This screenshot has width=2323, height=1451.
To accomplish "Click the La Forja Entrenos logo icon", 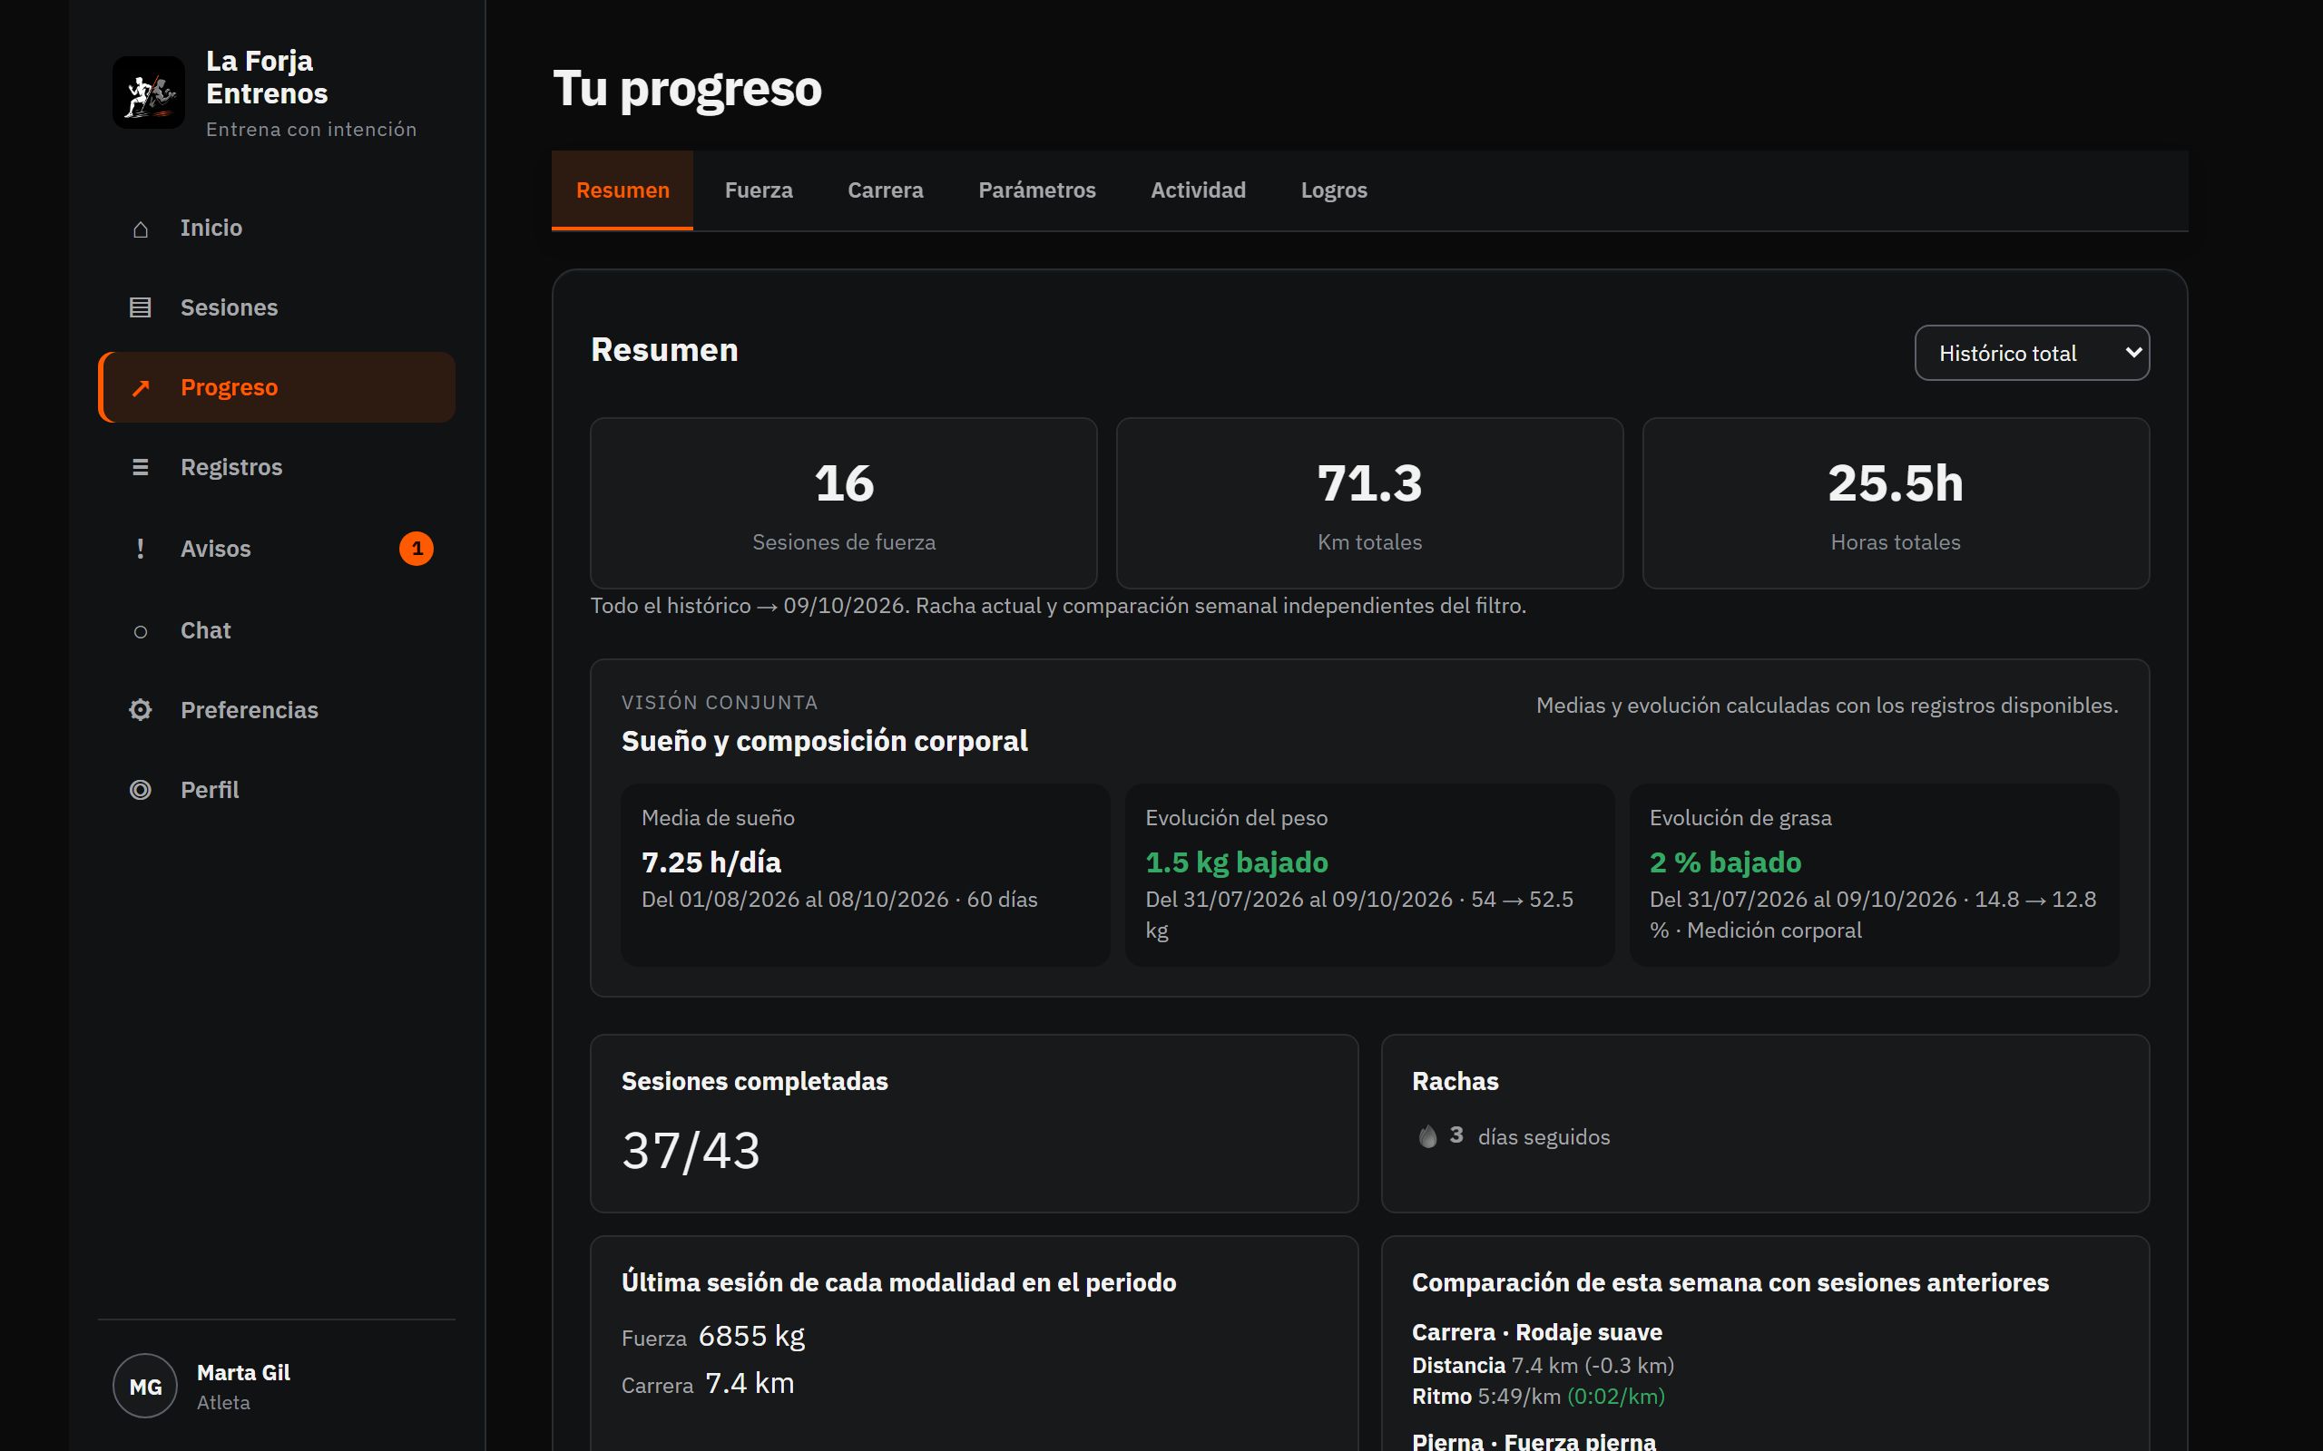I will [149, 93].
